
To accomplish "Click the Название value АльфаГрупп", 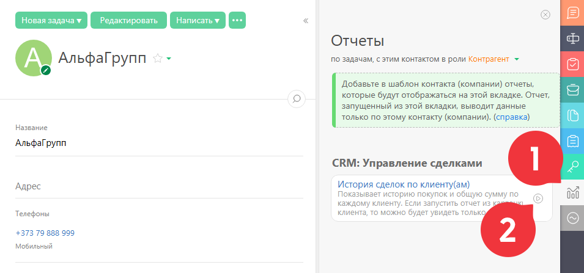I will (x=40, y=143).
